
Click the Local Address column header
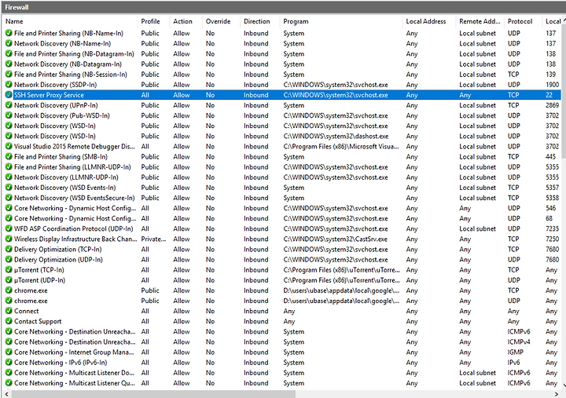[x=429, y=21]
